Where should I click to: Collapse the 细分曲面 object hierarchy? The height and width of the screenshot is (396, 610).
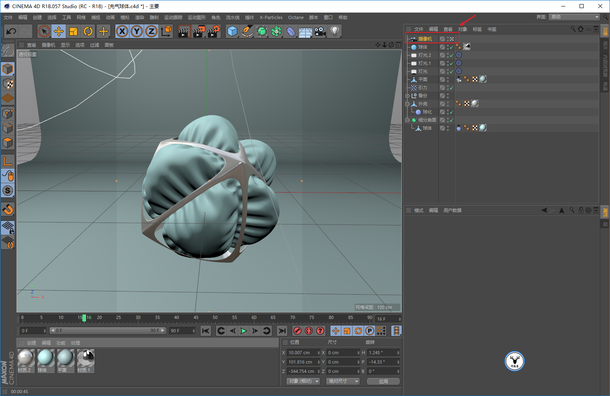(407, 120)
